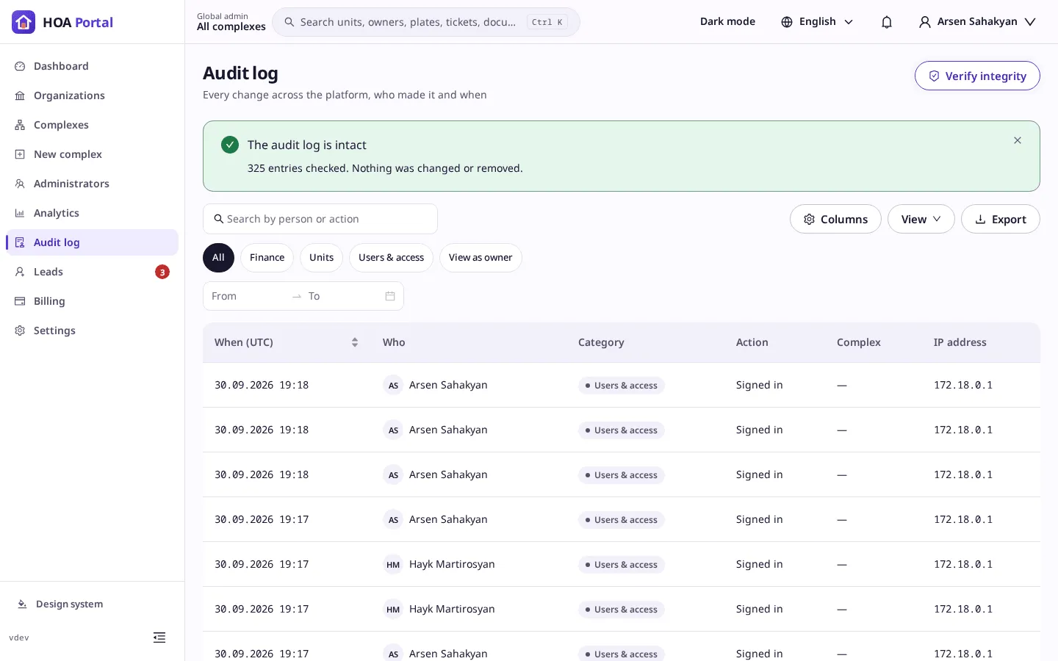Click the Settings gear icon in sidebar

(20, 330)
